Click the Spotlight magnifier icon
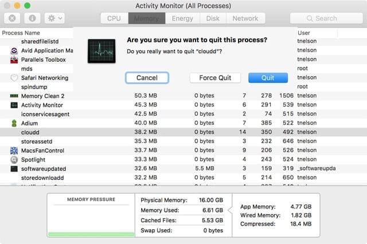 coord(14,160)
